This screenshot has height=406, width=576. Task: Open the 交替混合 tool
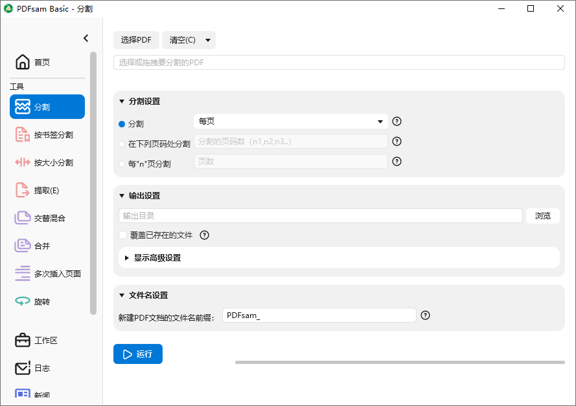[x=47, y=218]
